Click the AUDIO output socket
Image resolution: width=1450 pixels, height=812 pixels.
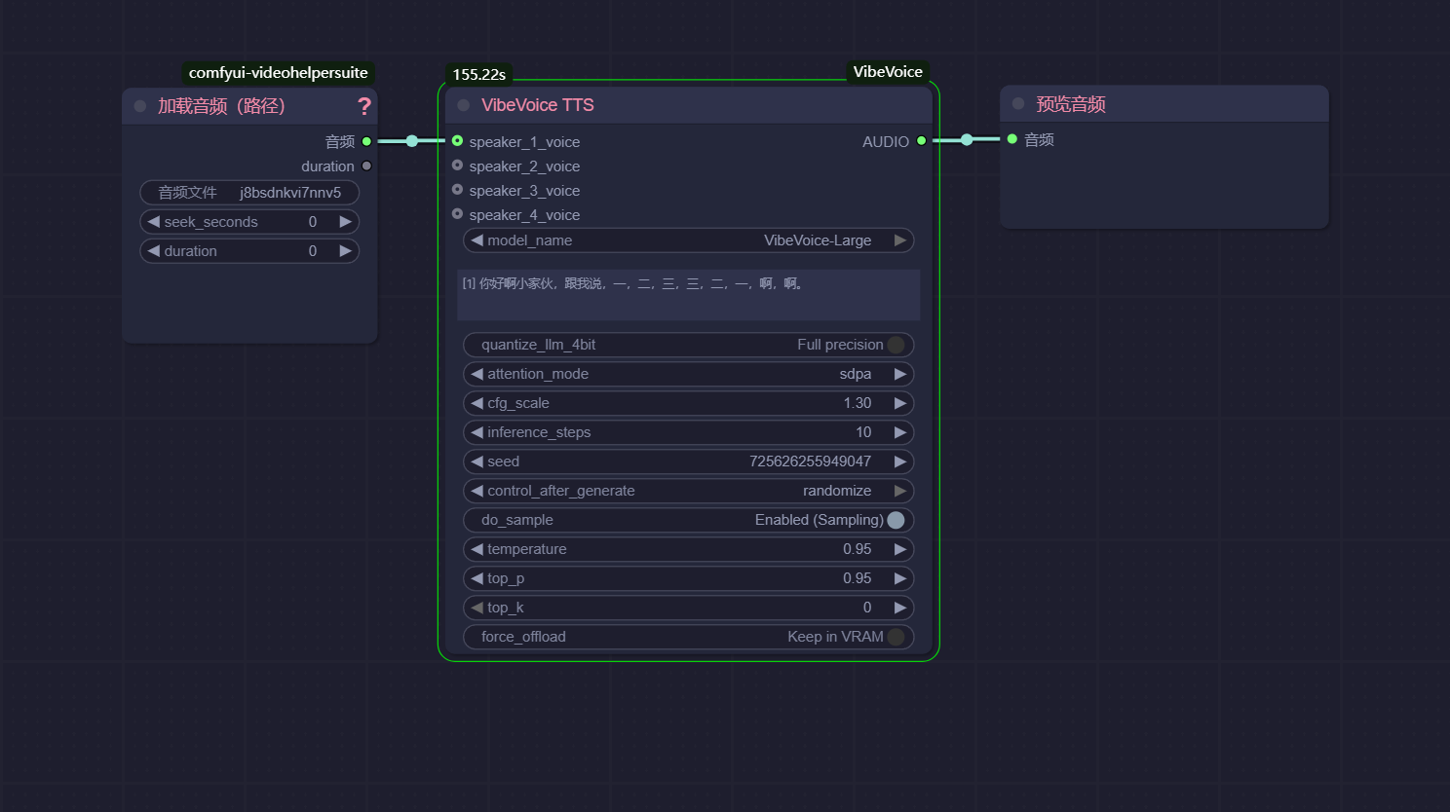pos(921,141)
